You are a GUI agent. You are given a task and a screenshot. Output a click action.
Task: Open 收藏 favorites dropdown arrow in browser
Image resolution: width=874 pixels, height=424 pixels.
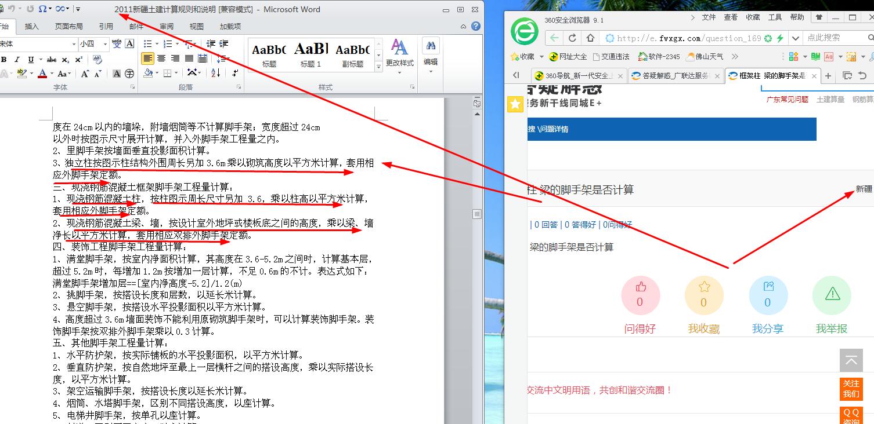(541, 57)
